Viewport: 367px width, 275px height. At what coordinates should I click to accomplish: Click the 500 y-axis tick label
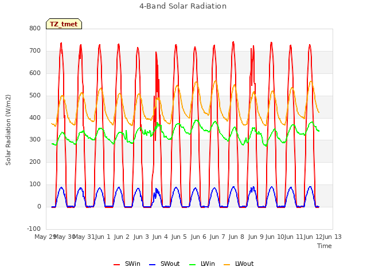tap(35, 96)
